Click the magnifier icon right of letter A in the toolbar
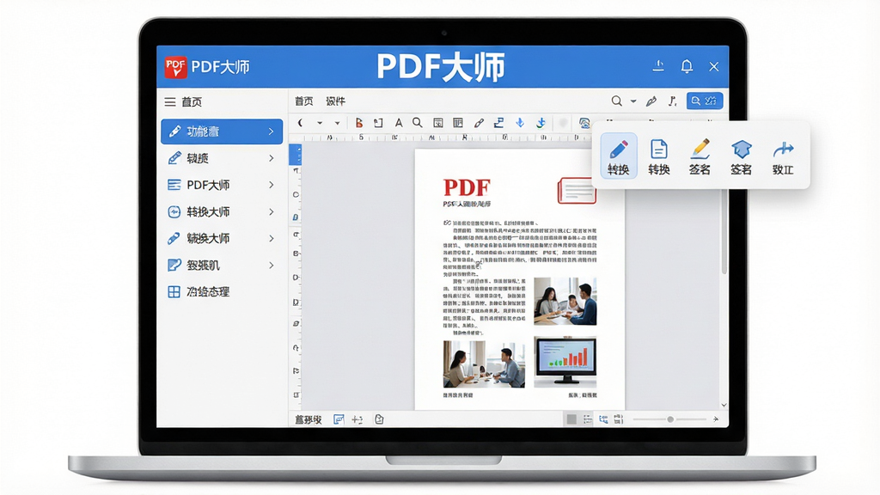The height and width of the screenshot is (495, 880). [417, 122]
